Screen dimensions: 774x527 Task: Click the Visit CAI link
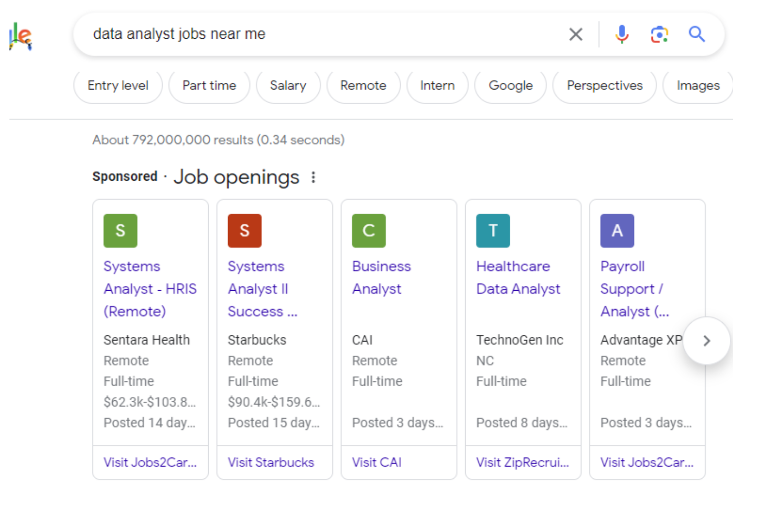pyautogui.click(x=377, y=463)
